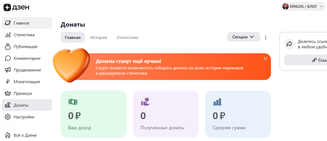The width and height of the screenshot is (327, 141).
Task: Click the speech bubble icon next to Комментарии
Action: coord(8,58)
